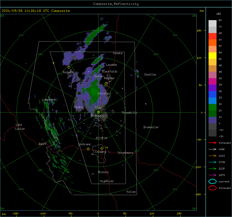Click the yellow diamond marker near RedDeer
232x217 pixels.
tap(106, 84)
